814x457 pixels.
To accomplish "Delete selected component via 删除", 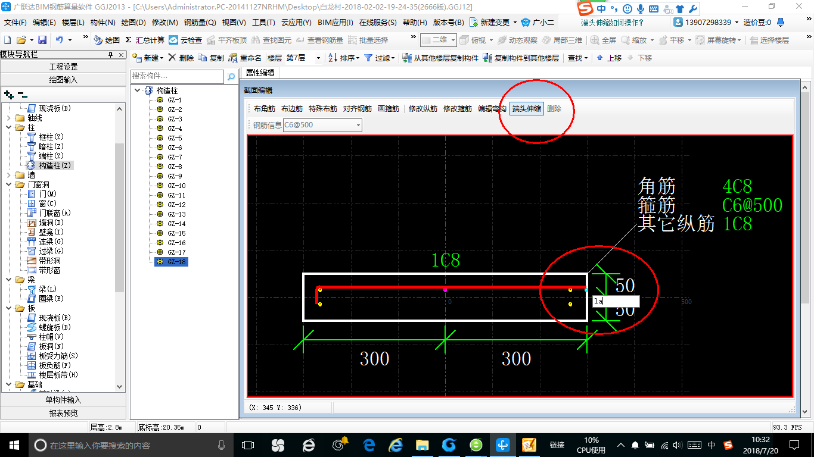I will [x=181, y=58].
